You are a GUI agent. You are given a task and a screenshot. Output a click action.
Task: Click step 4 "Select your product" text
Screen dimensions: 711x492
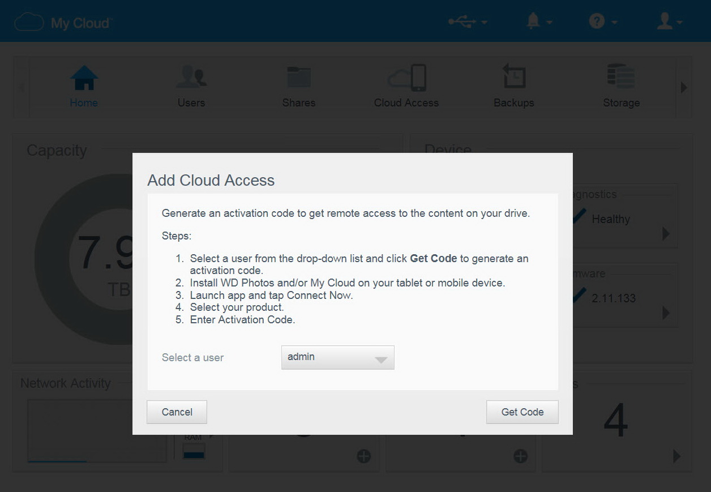click(237, 307)
